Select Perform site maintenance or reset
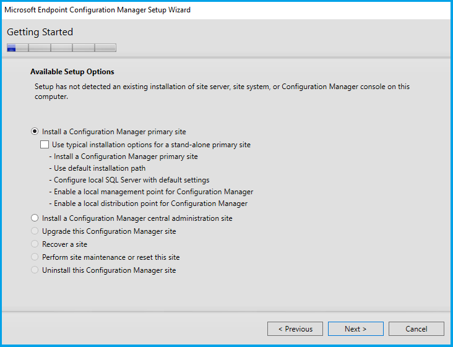 35,257
